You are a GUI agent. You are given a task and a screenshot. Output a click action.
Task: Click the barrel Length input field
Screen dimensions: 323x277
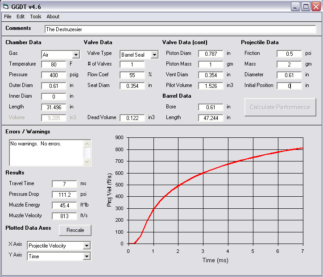point(211,118)
